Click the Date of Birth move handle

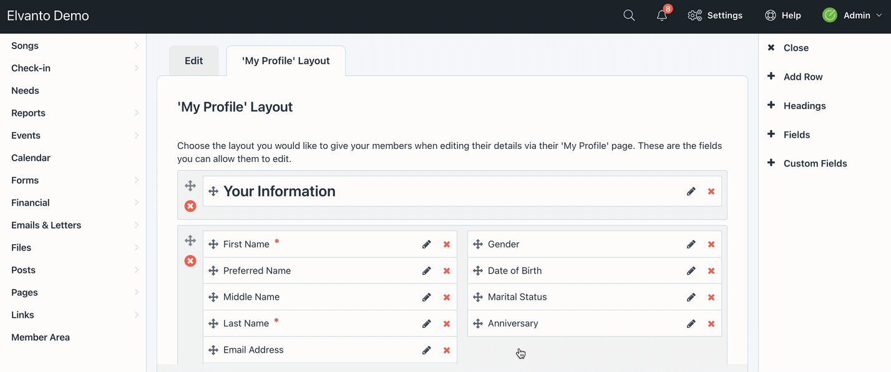(x=478, y=270)
